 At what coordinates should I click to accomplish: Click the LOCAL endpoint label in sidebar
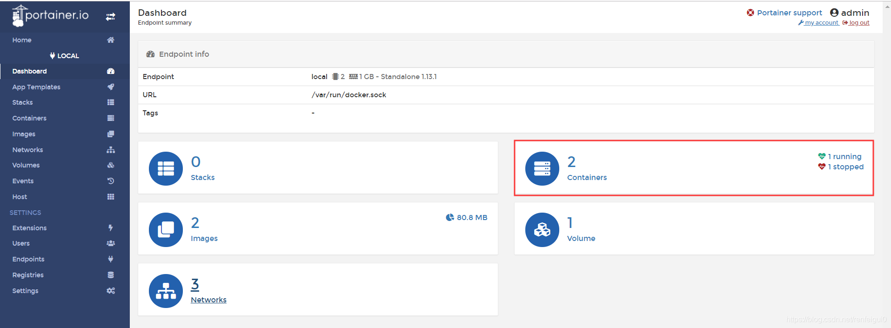click(x=65, y=56)
